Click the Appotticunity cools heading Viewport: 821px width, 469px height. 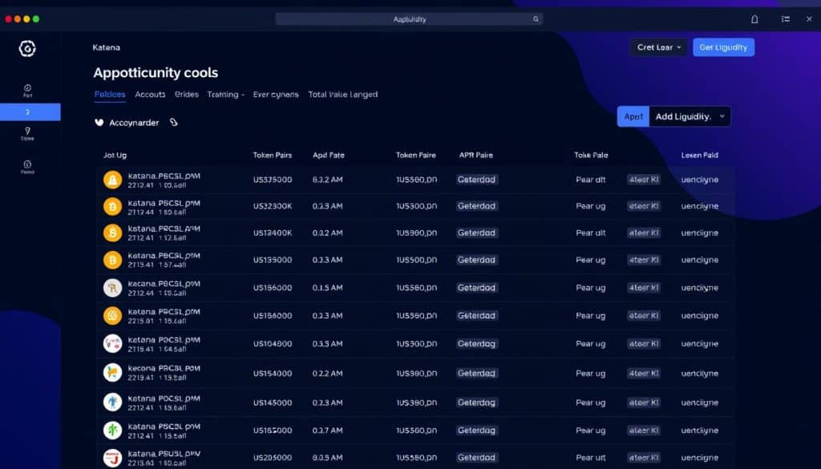pyautogui.click(x=156, y=73)
